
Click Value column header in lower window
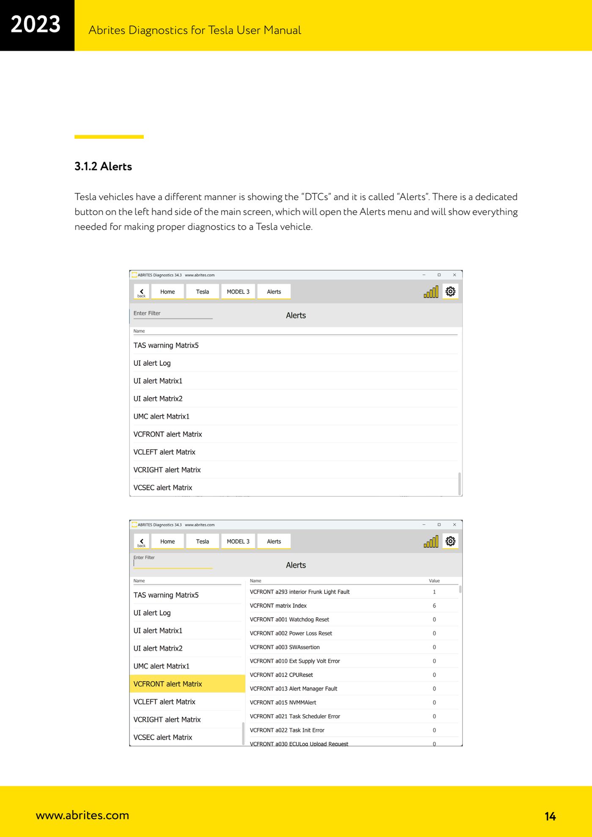point(434,581)
